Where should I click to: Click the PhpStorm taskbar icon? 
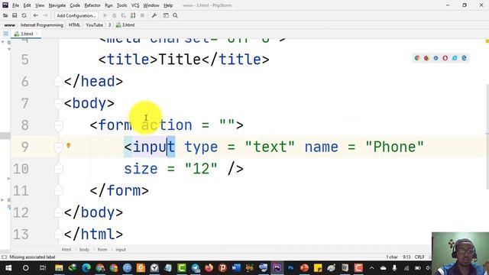277,268
